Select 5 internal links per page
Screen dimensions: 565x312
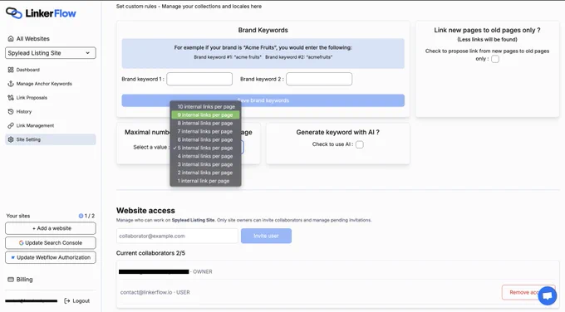click(x=205, y=148)
